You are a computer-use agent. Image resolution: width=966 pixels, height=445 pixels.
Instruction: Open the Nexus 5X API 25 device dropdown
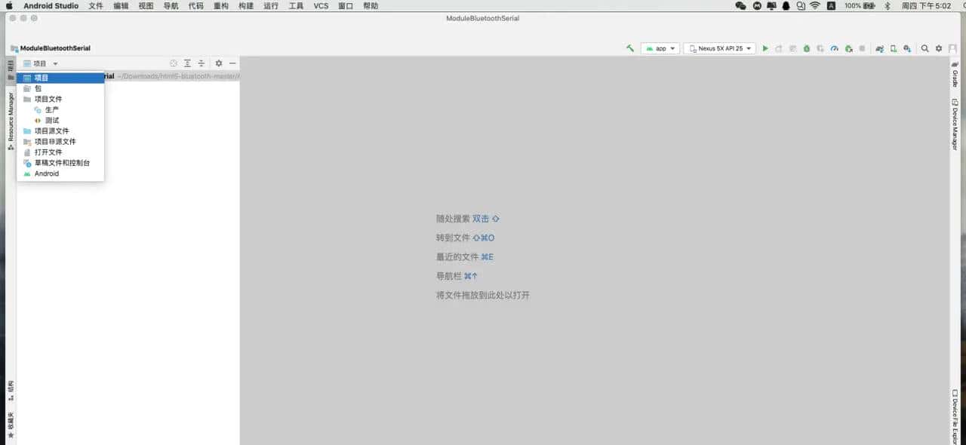tap(718, 48)
